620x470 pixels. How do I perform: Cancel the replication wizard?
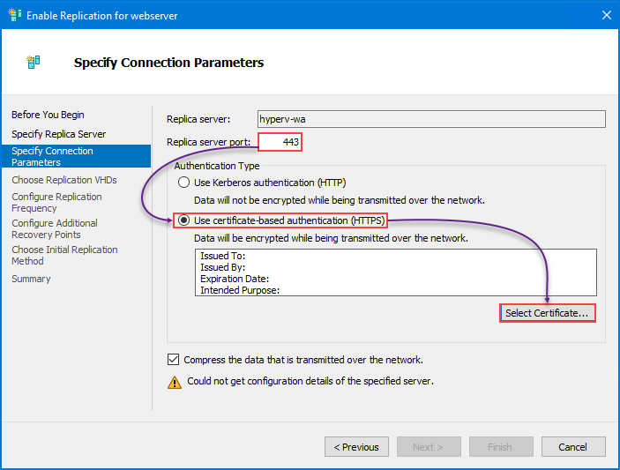(x=573, y=447)
